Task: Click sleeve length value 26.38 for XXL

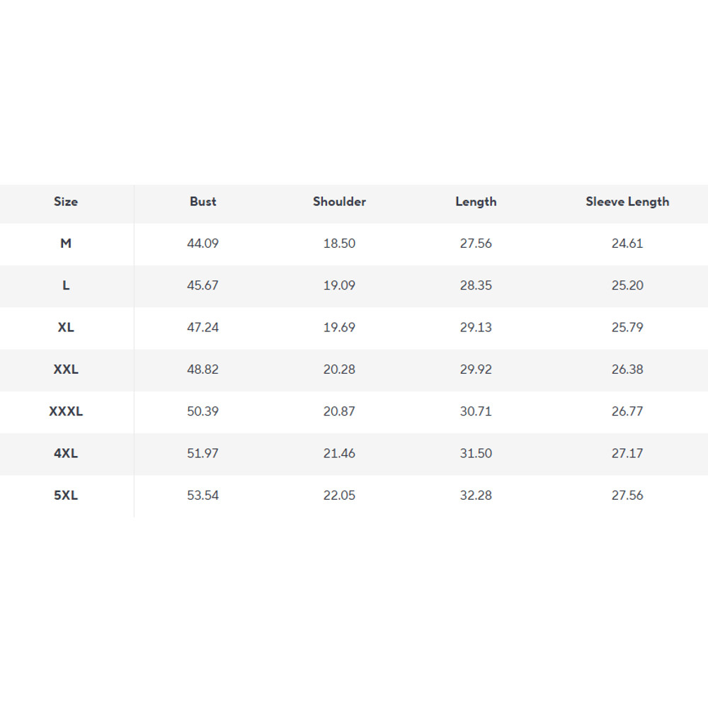Action: (x=627, y=370)
